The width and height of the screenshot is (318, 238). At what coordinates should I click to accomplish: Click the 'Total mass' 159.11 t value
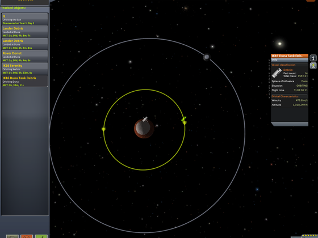(x=303, y=76)
